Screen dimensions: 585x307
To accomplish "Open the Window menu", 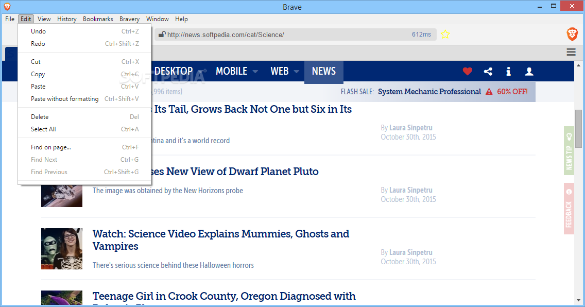I will (157, 19).
